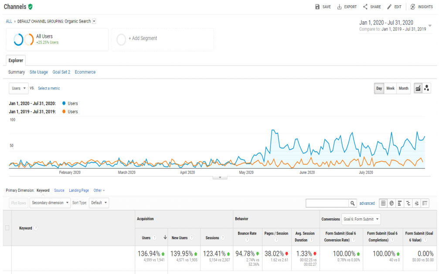
Task: Toggle the chart granularity to Week
Action: click(390, 88)
